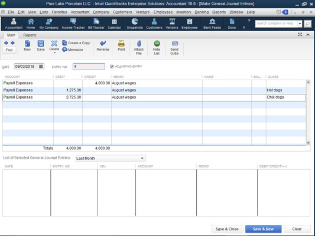Click the journal entries vertical scrollbar

[308, 113]
